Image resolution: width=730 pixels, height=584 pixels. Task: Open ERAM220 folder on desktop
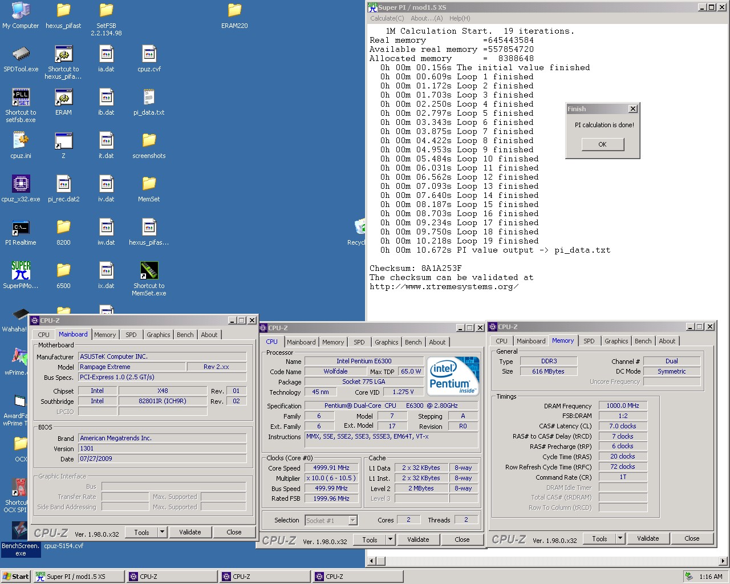[234, 16]
